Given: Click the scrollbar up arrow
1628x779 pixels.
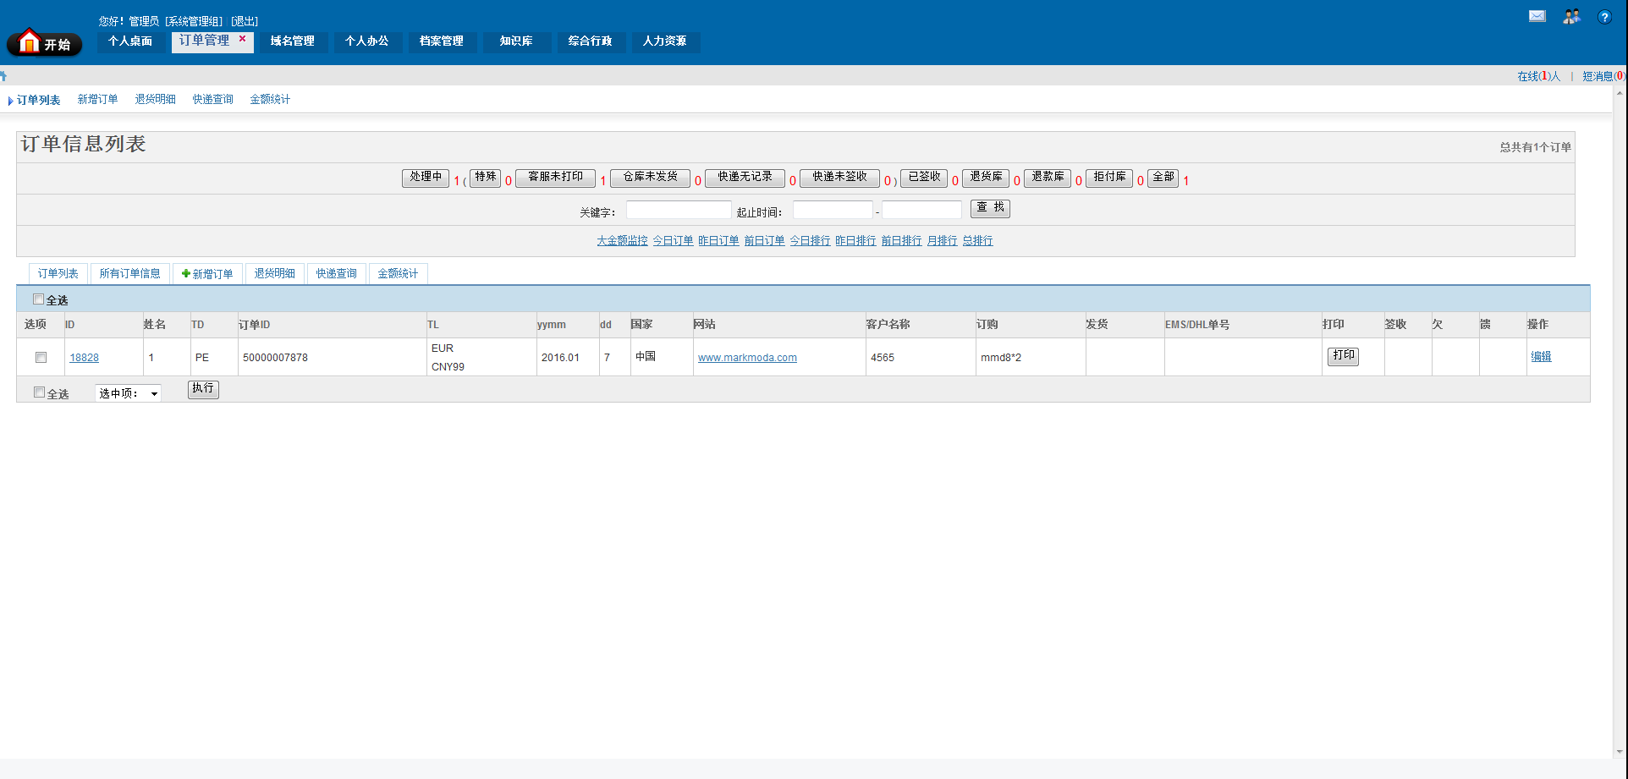Looking at the screenshot, I should click(1620, 94).
